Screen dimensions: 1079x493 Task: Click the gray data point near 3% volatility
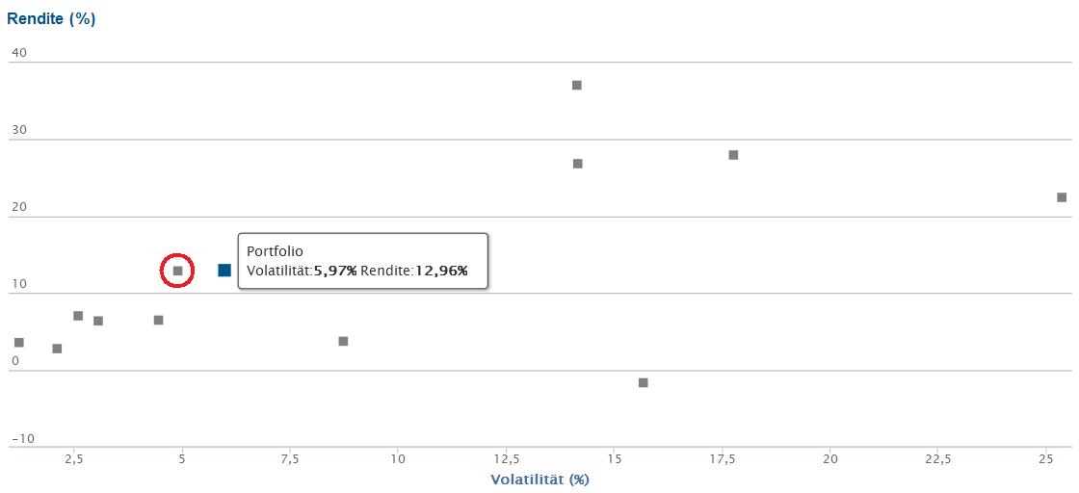[x=98, y=321]
